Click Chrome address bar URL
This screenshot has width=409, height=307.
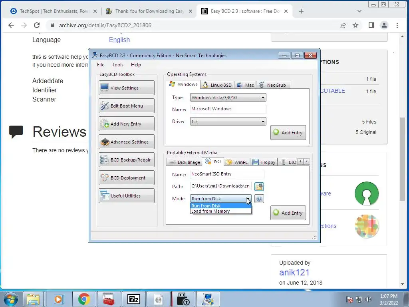[x=105, y=25]
